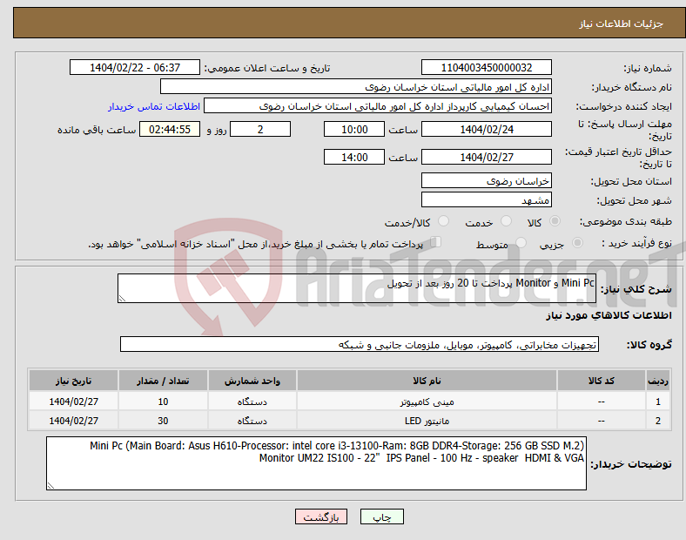Image resolution: width=686 pixels, height=540 pixels.
Task: Click the نام کالا column header
Action: coord(427,381)
